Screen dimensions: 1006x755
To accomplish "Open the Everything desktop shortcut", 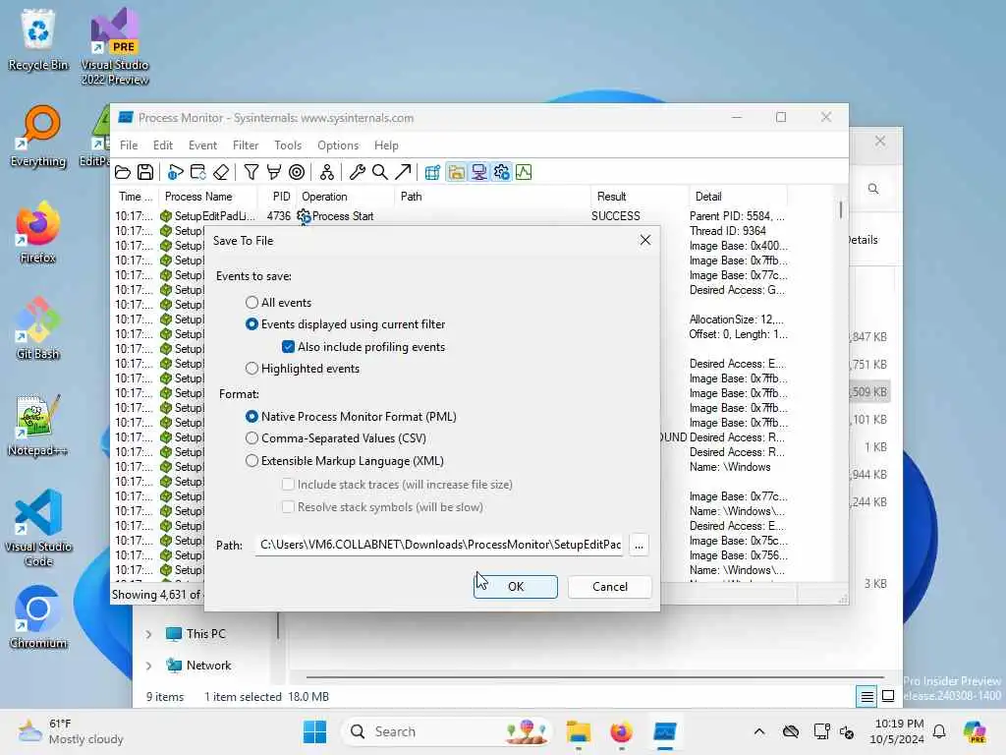I will point(38,136).
